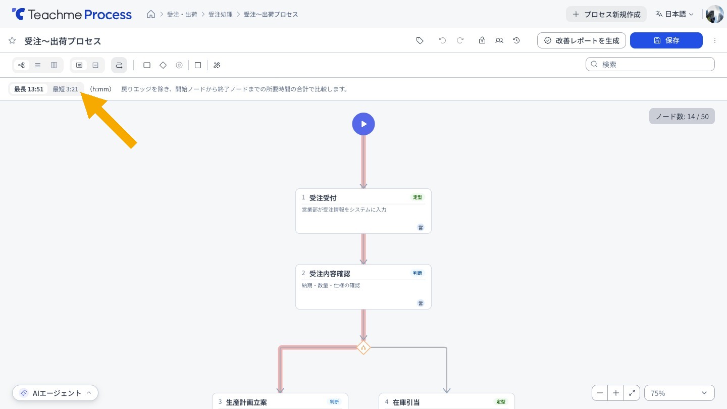This screenshot has height=409, width=727.
Task: Open the three-dot more options menu
Action: click(x=715, y=40)
